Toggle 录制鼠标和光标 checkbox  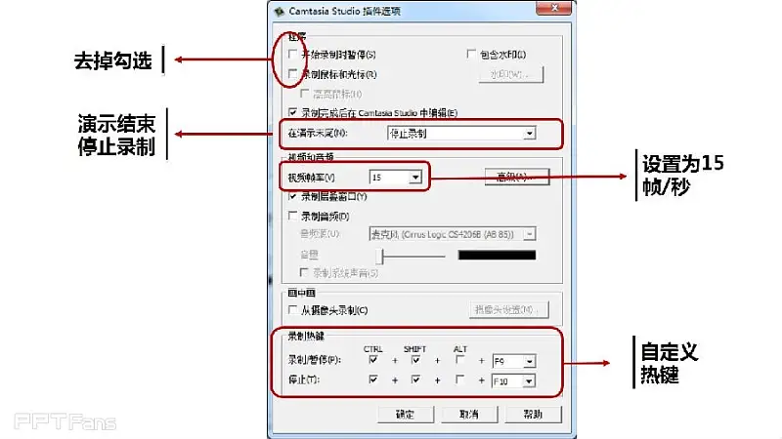click(x=292, y=74)
